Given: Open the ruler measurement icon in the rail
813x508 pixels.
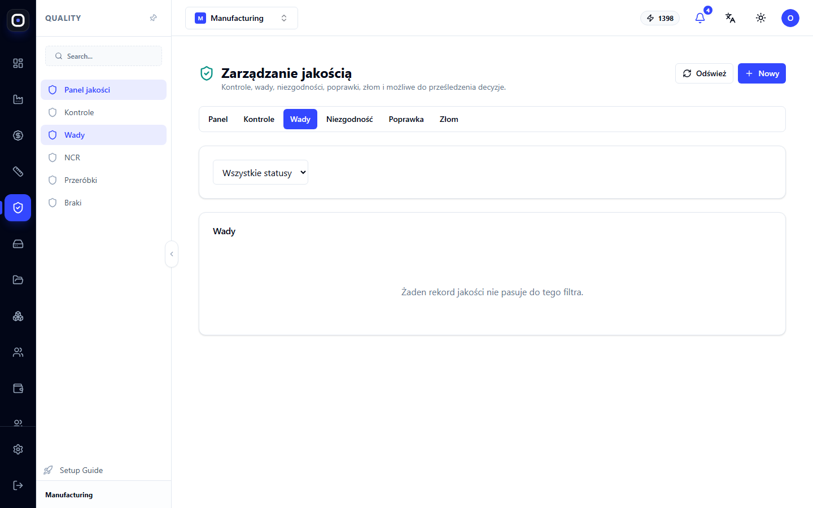Looking at the screenshot, I should [18, 172].
